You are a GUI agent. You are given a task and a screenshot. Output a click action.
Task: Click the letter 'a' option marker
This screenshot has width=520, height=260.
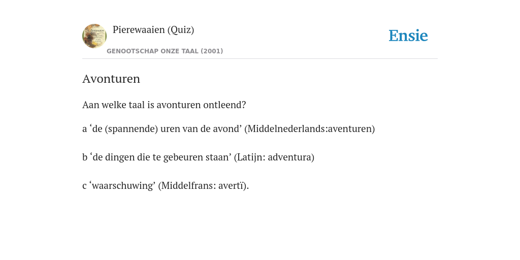point(85,129)
